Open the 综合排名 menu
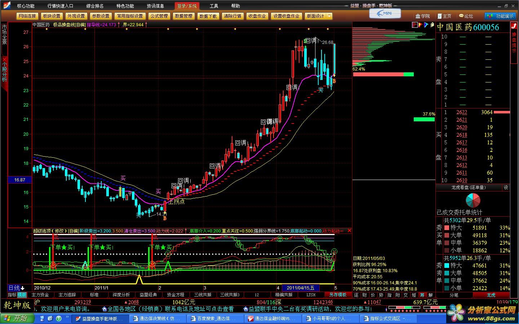 95,6
